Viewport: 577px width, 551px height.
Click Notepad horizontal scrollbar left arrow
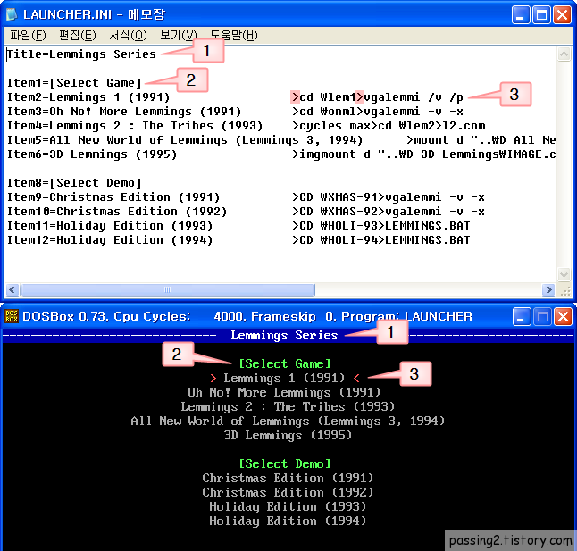[13, 289]
